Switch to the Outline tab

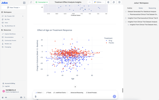click(x=130, y=8)
